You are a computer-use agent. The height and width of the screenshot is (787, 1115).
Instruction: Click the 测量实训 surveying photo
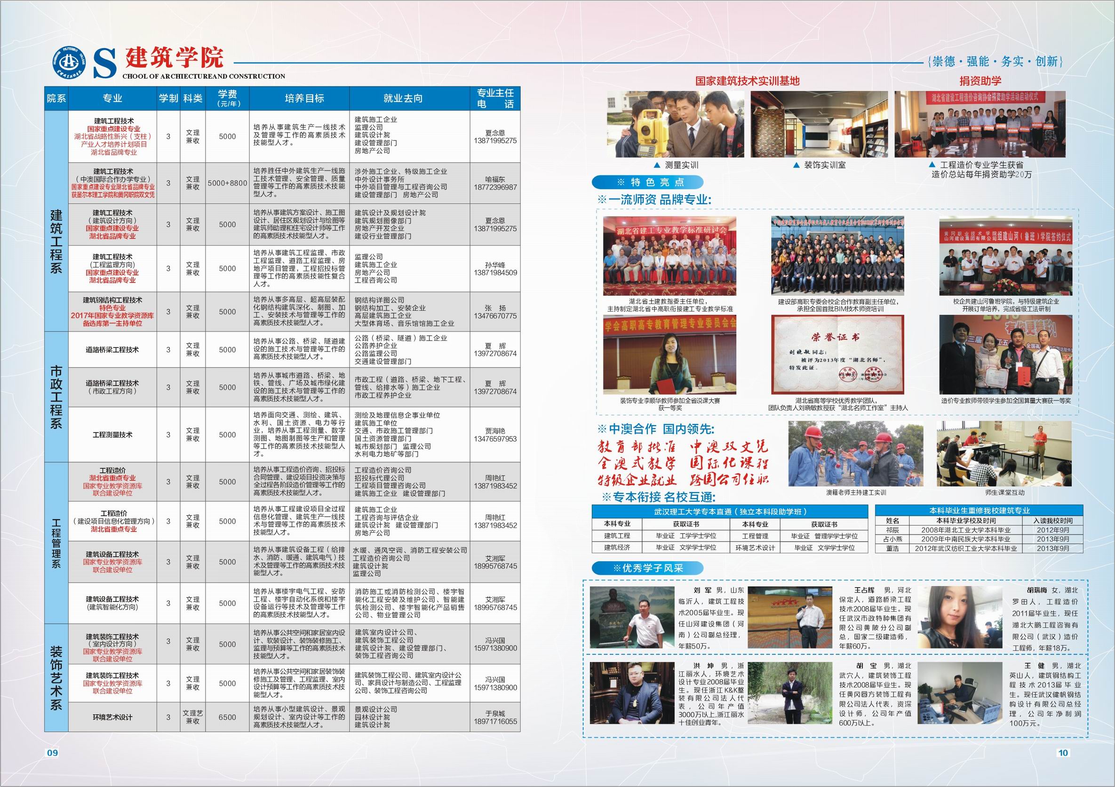pos(675,124)
